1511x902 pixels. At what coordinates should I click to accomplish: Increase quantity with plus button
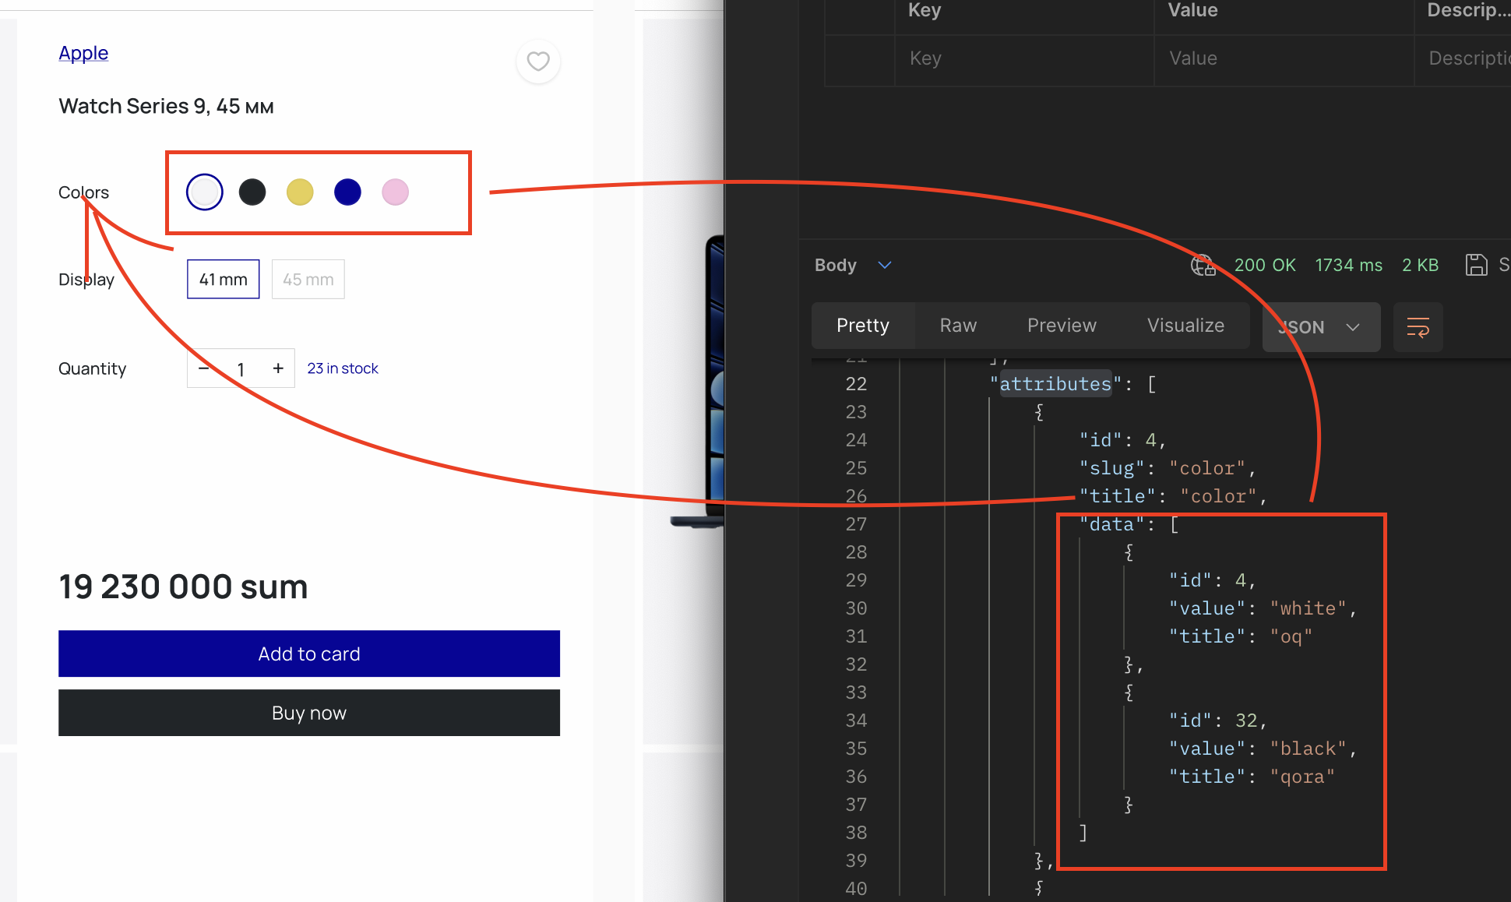pos(278,368)
